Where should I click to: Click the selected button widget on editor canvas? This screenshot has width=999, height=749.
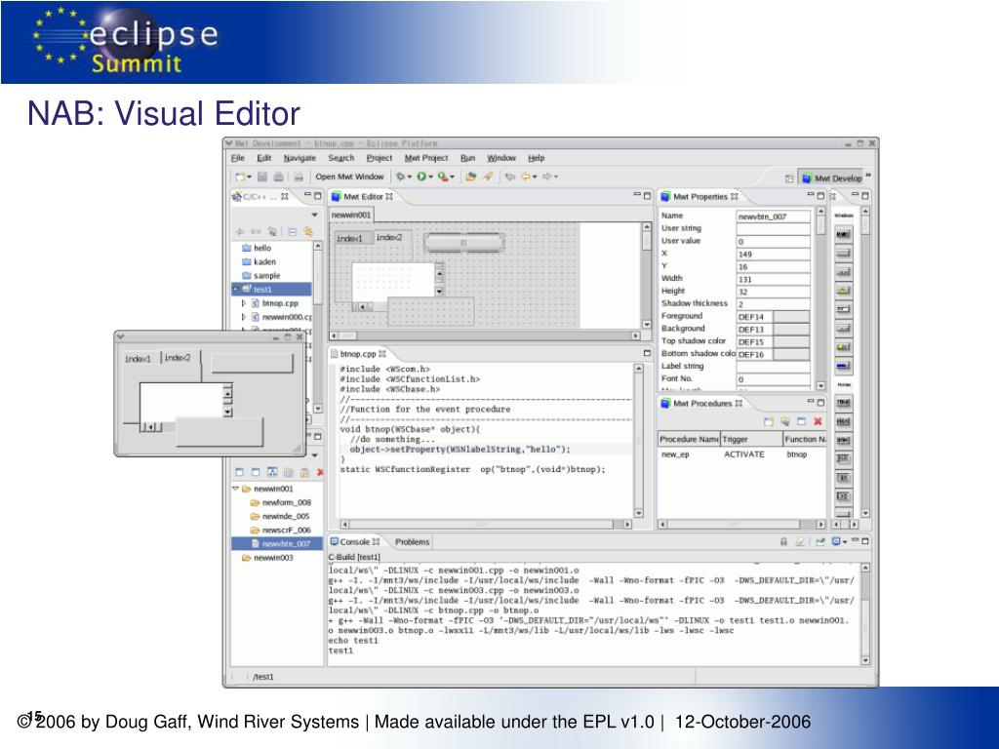[463, 242]
